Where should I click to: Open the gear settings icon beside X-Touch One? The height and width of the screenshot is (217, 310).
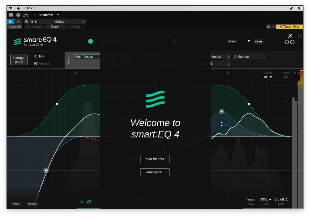[x=268, y=27]
